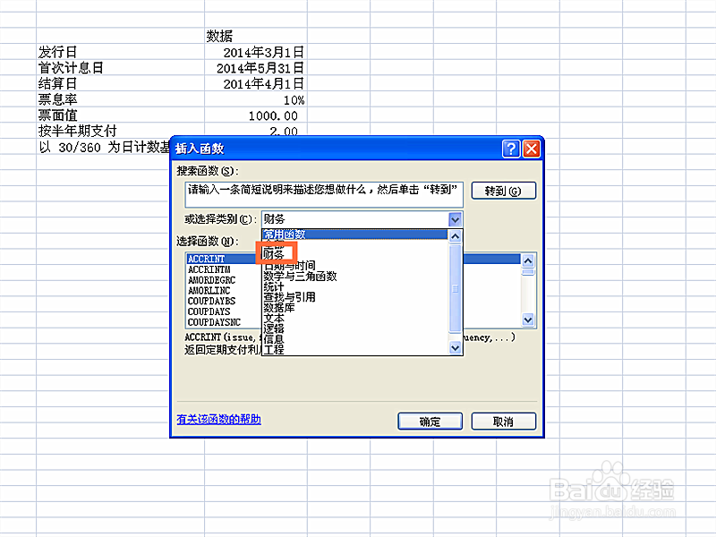The image size is (716, 537).
Task: Select the COUPDAYS function
Action: 208,311
